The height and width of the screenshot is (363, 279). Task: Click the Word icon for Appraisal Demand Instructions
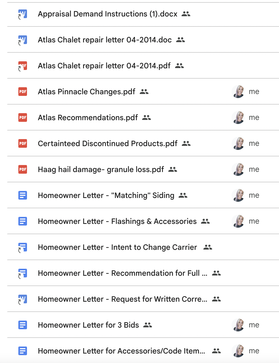23,14
